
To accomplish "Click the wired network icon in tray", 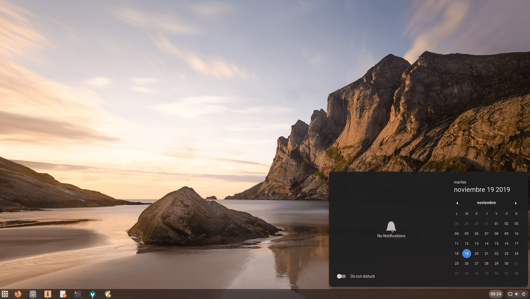I will [x=510, y=294].
